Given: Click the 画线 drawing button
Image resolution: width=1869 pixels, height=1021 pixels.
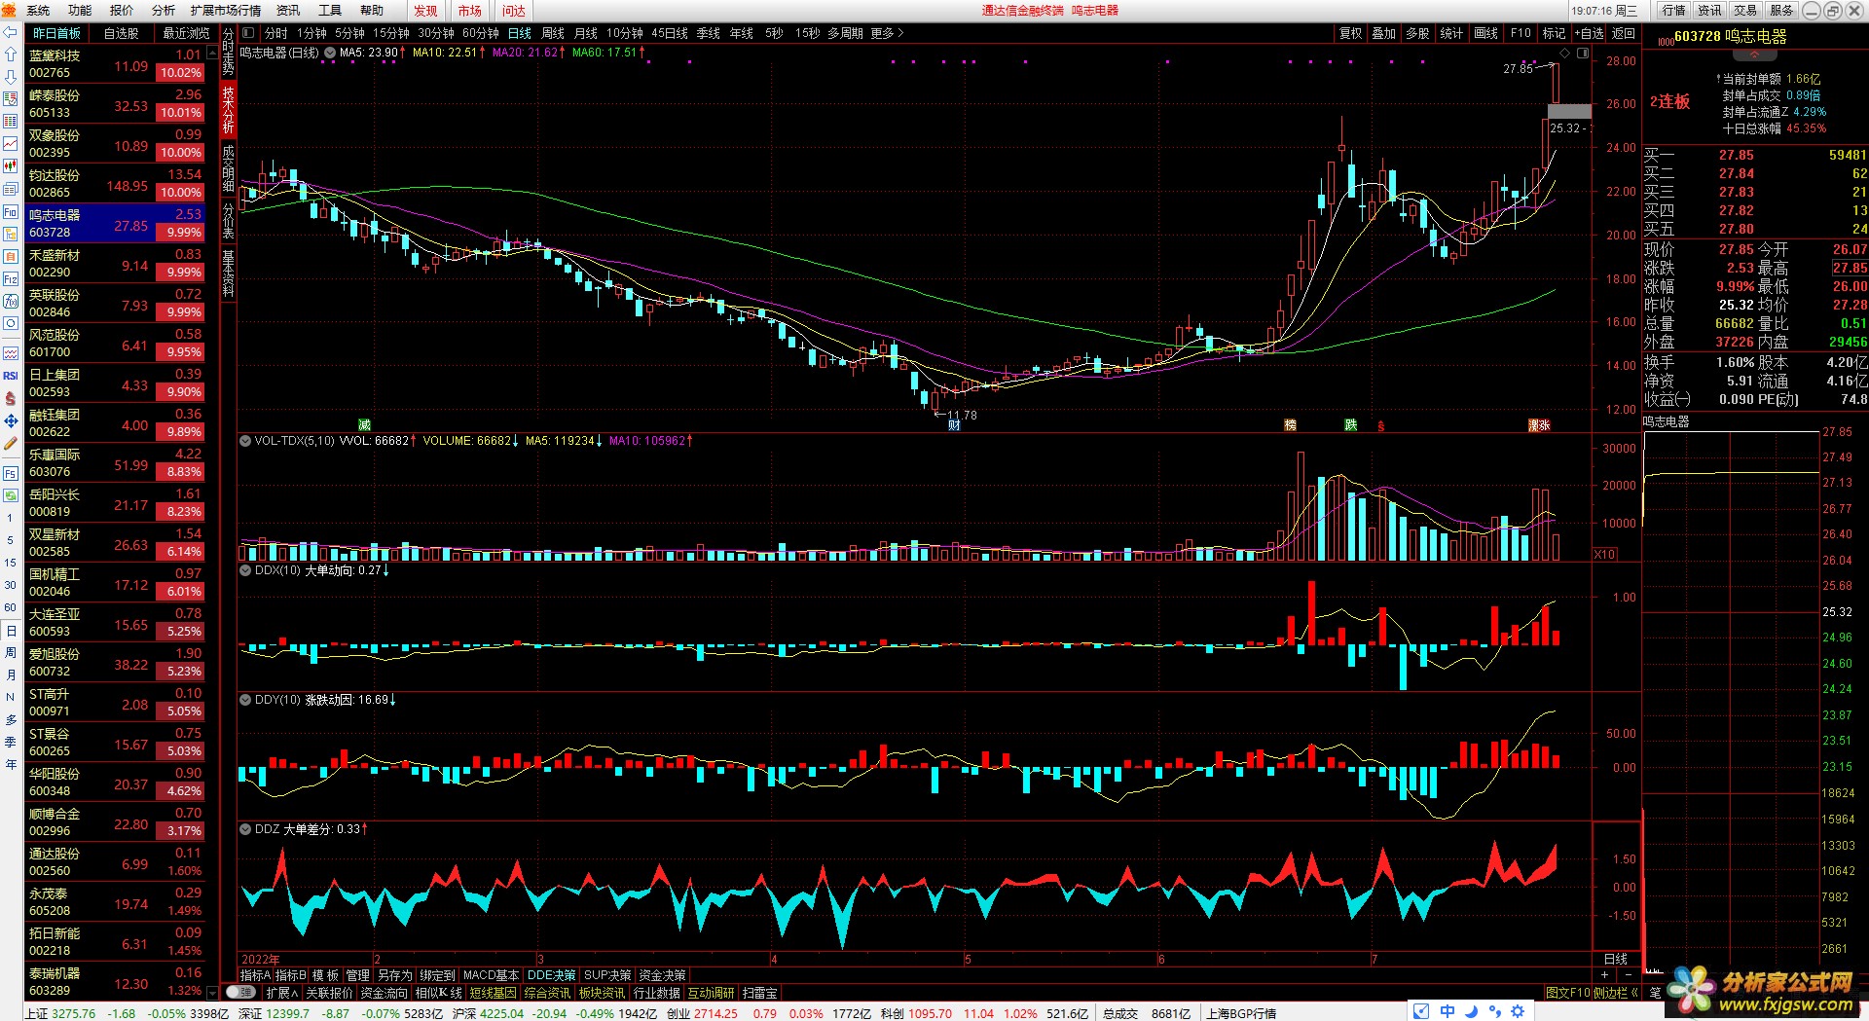Looking at the screenshot, I should [x=1486, y=33].
